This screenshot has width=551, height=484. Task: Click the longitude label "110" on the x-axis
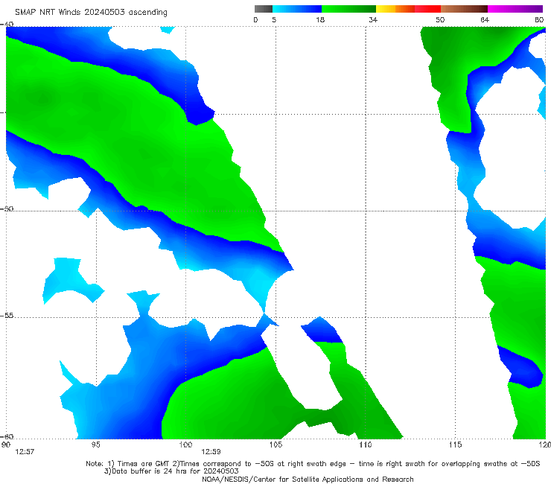366,445
